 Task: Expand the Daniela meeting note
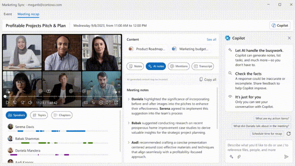[x=129, y=99]
